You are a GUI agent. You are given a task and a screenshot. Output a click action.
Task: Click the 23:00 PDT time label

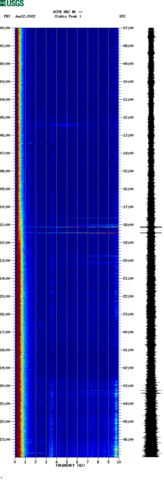5,440
